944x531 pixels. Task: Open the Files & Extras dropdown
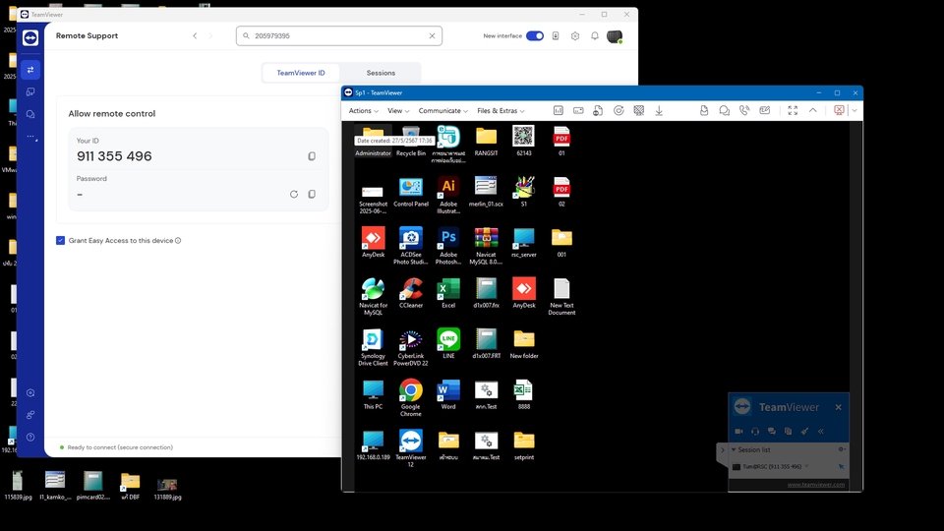501,111
